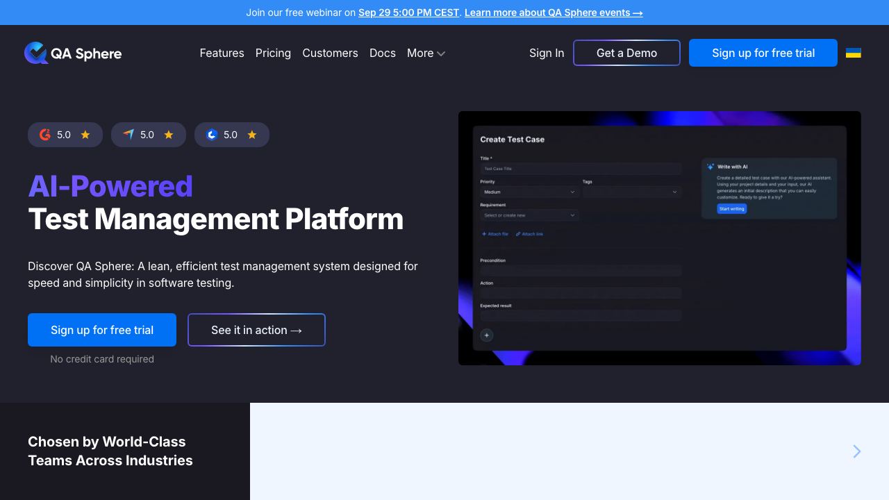Expand the More menu
Viewport: 889px width, 500px height.
point(426,53)
